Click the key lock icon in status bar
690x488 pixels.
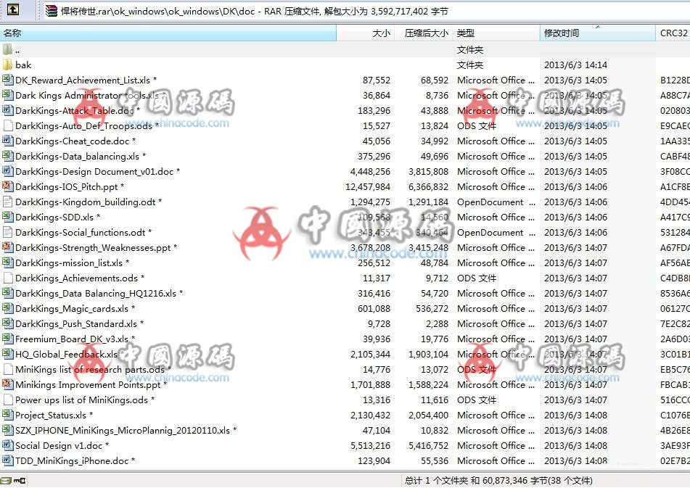click(20, 481)
